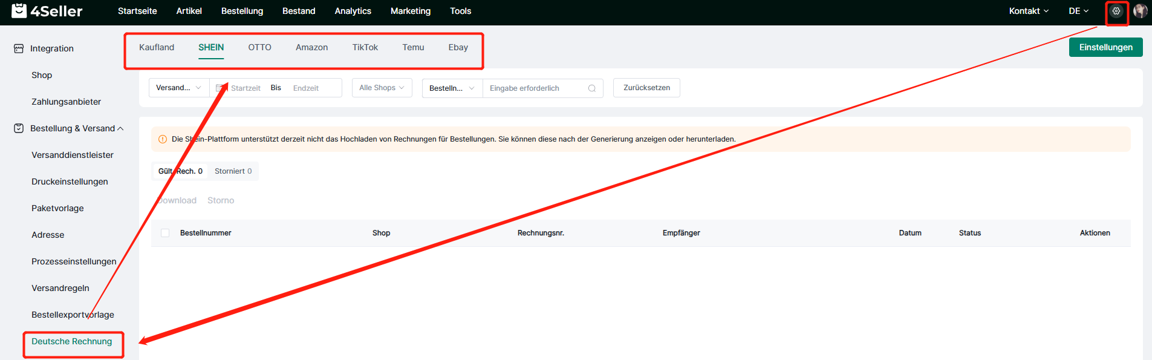Click the settings gear icon
The image size is (1152, 360).
click(x=1116, y=11)
